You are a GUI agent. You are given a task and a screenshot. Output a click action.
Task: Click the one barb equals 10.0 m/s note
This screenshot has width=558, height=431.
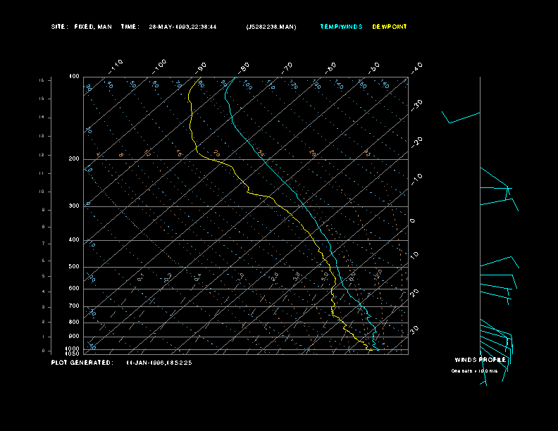point(474,371)
